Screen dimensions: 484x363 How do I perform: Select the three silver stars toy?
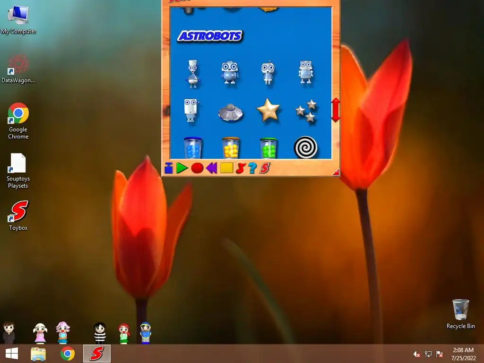pyautogui.click(x=306, y=111)
